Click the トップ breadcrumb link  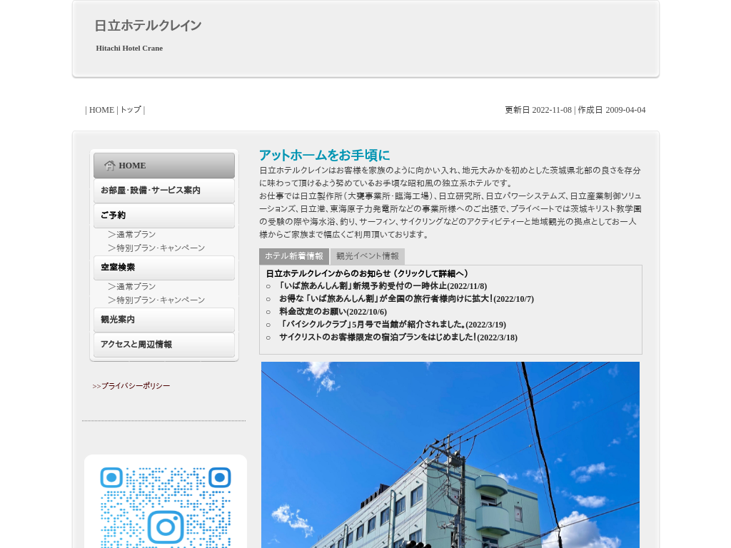coord(131,110)
